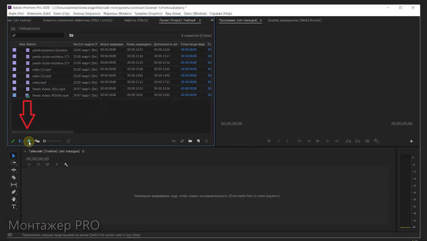427x241 pixels.
Task: Switch Project panel to Freeform View
Action: pos(37,141)
